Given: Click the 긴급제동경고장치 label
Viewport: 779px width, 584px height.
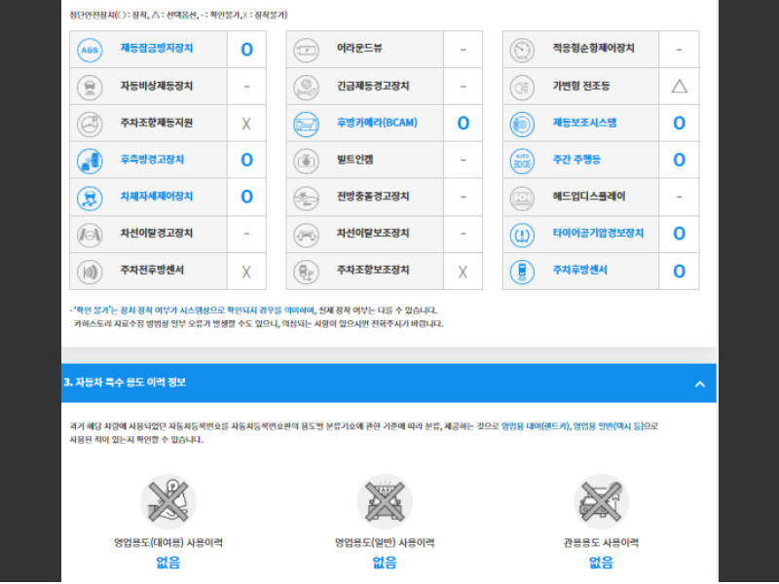Looking at the screenshot, I should point(373,86).
